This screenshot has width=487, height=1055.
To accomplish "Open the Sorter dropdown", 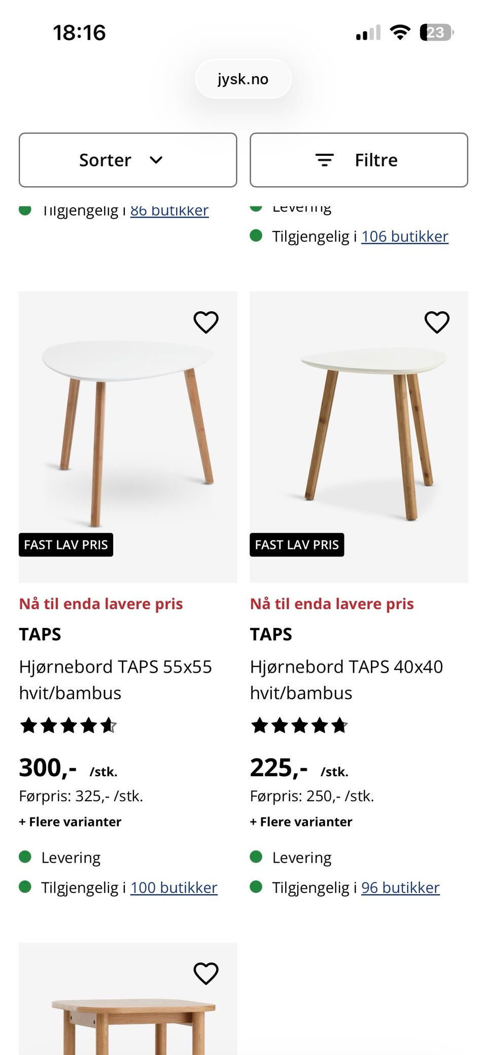I will point(128,160).
